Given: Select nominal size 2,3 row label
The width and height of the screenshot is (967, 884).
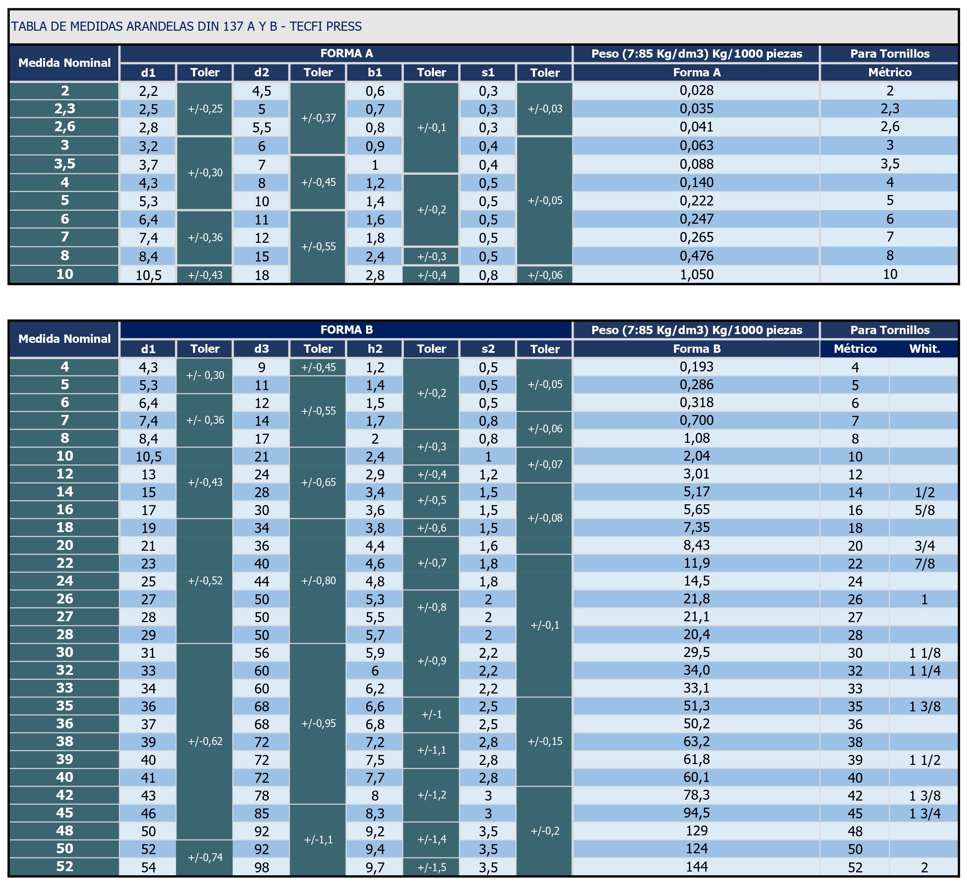Looking at the screenshot, I should (x=64, y=109).
